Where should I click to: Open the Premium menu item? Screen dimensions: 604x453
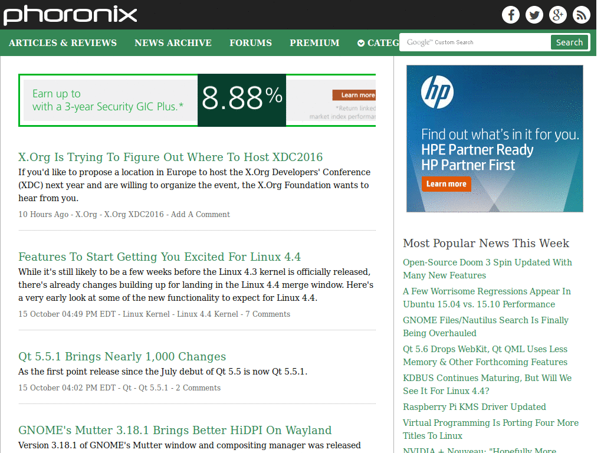pyautogui.click(x=314, y=42)
